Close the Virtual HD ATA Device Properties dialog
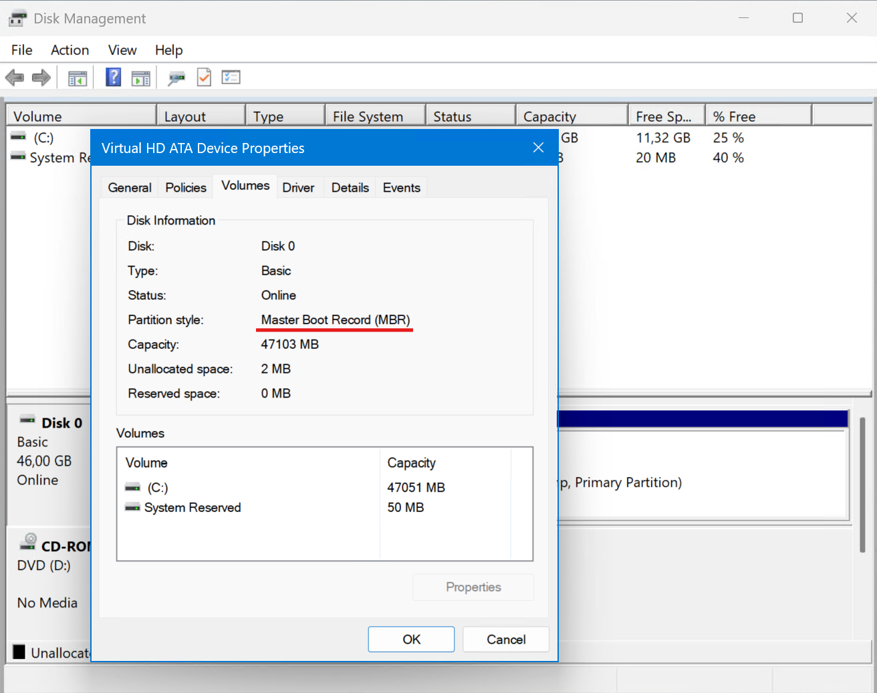 [x=538, y=148]
